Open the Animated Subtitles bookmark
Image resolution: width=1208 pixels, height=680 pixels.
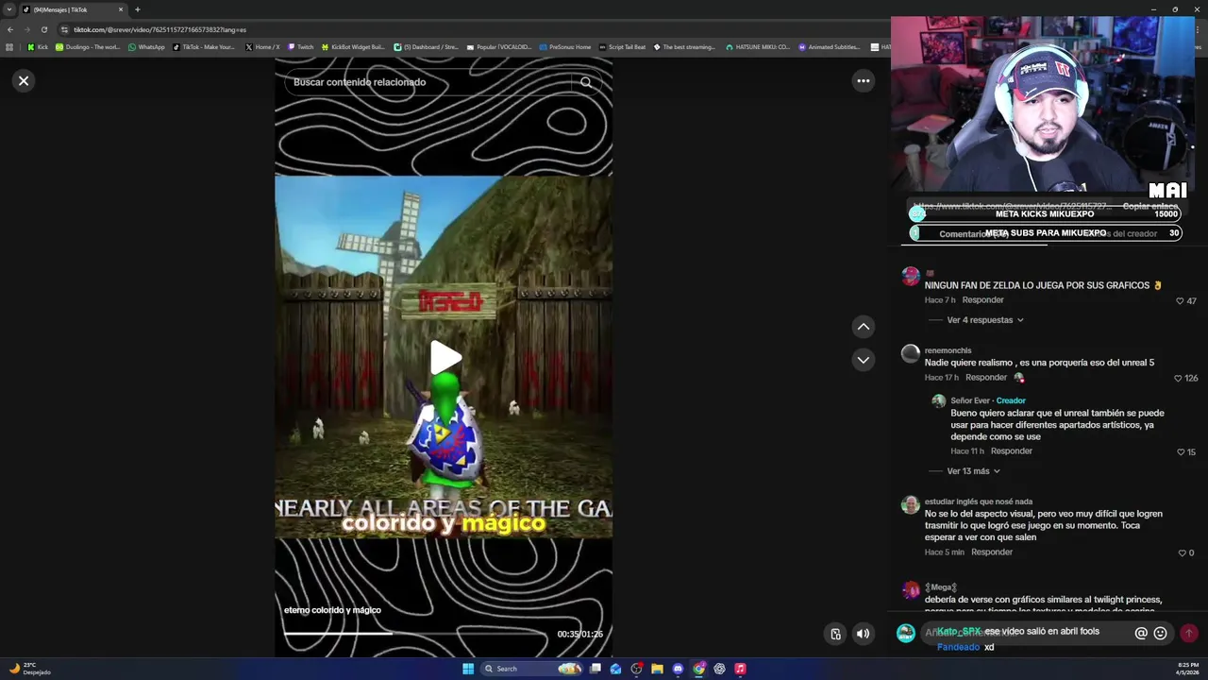point(830,47)
